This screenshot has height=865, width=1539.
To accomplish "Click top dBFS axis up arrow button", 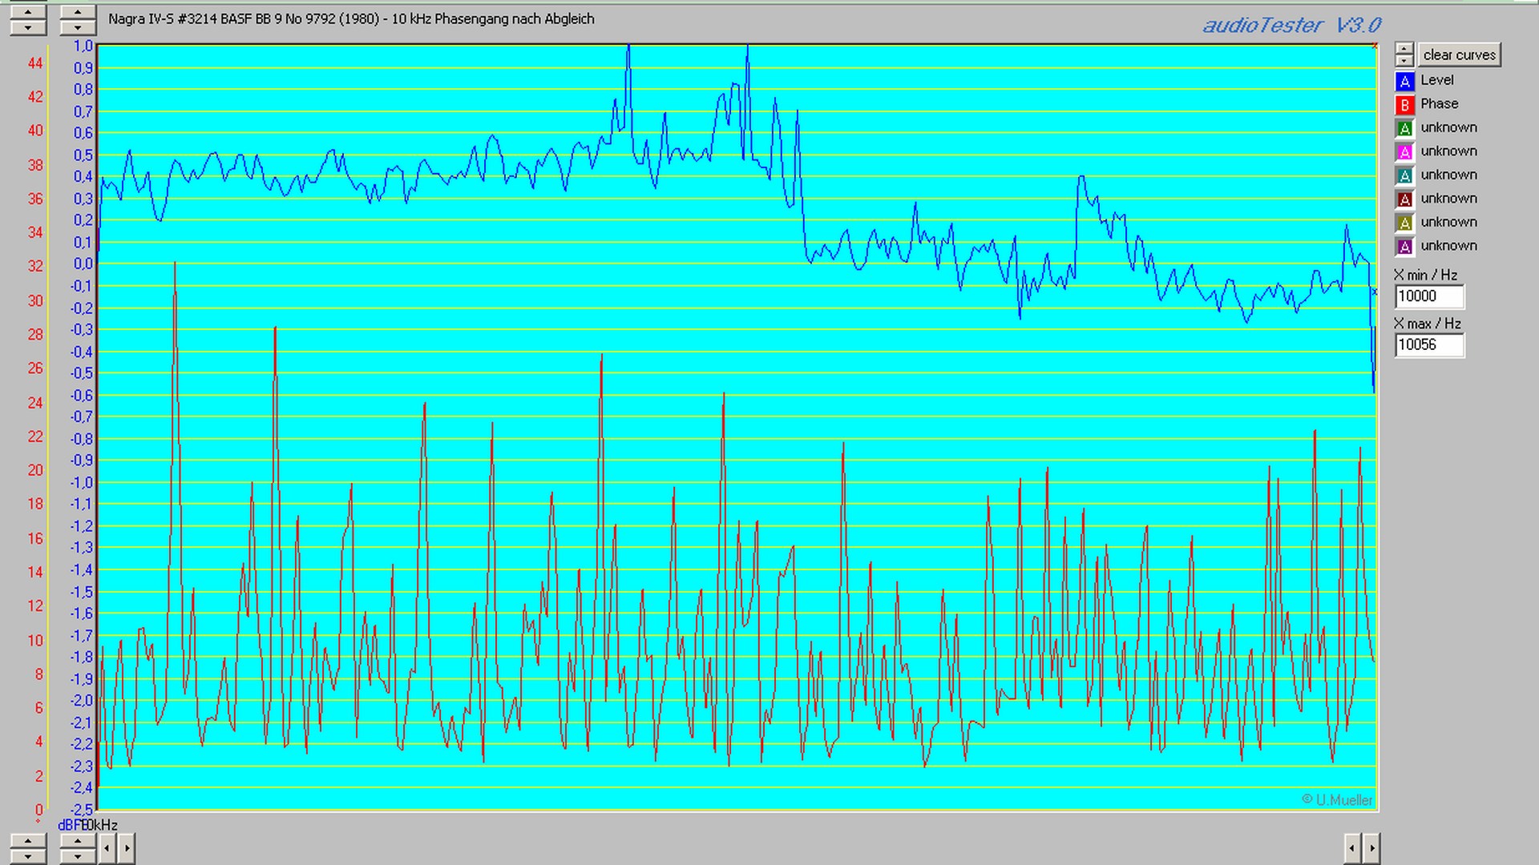I will tap(77, 12).
